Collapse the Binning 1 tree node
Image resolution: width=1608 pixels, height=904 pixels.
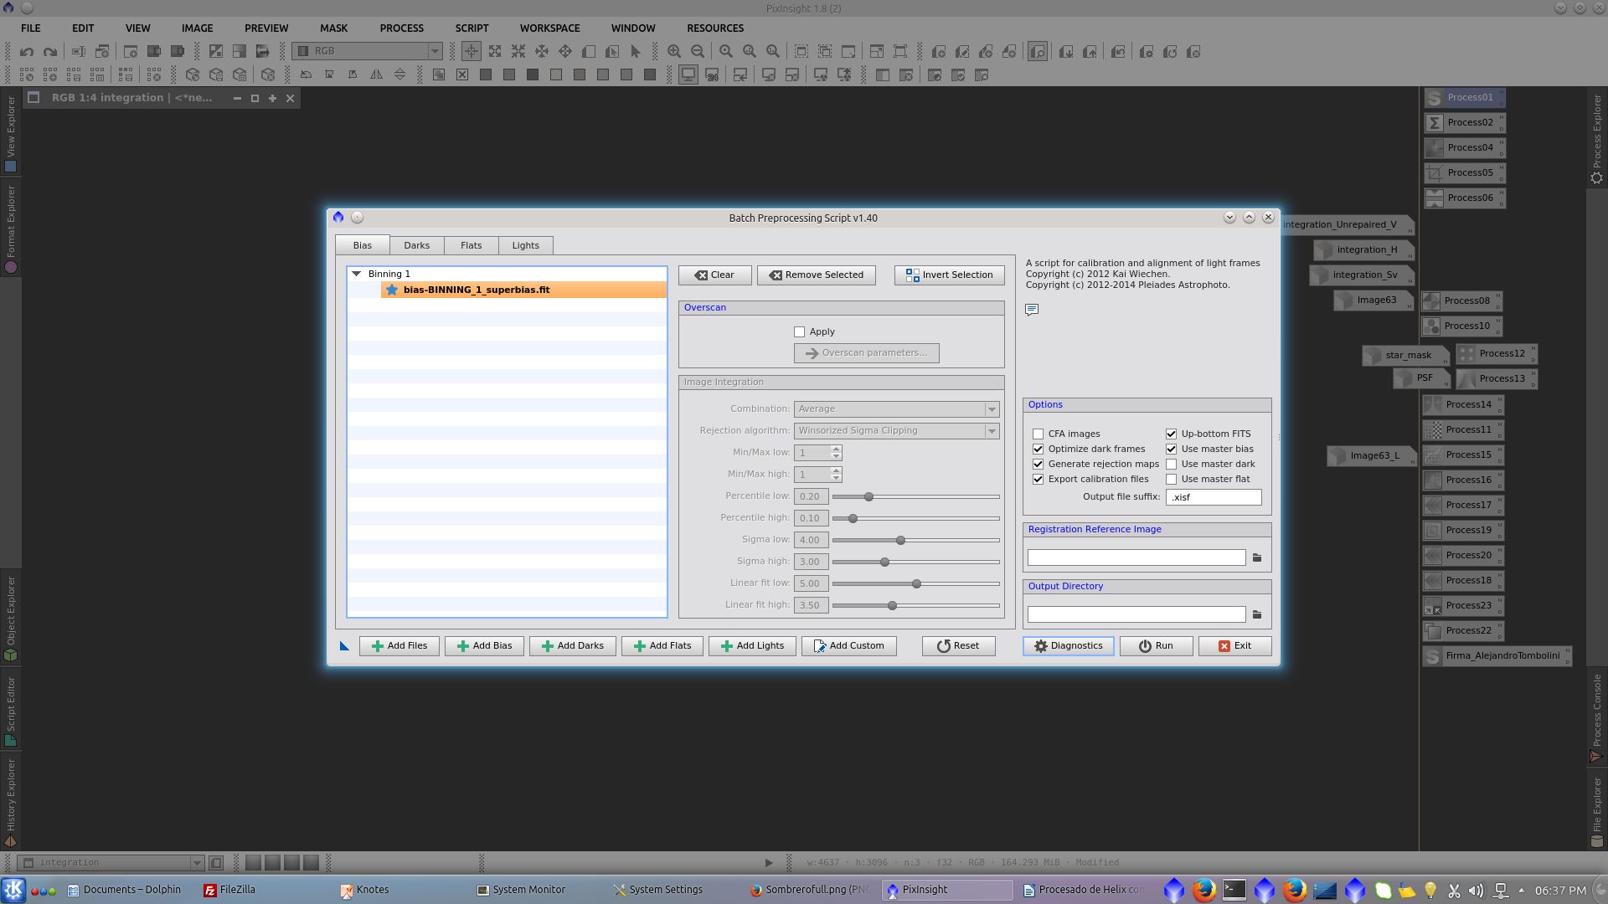click(x=356, y=274)
